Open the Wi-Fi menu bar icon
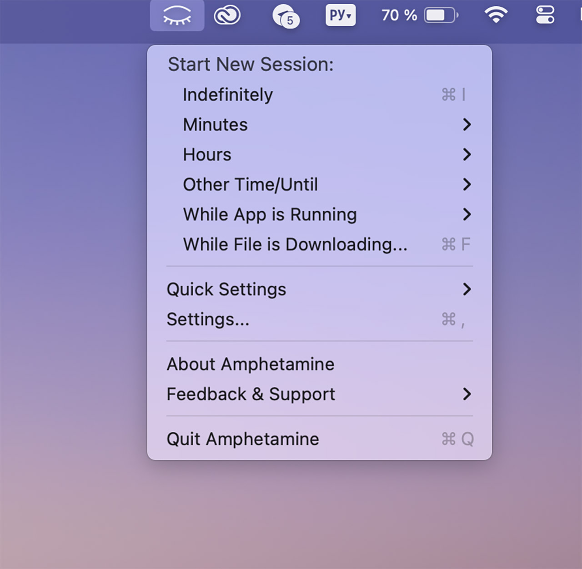 pyautogui.click(x=496, y=15)
